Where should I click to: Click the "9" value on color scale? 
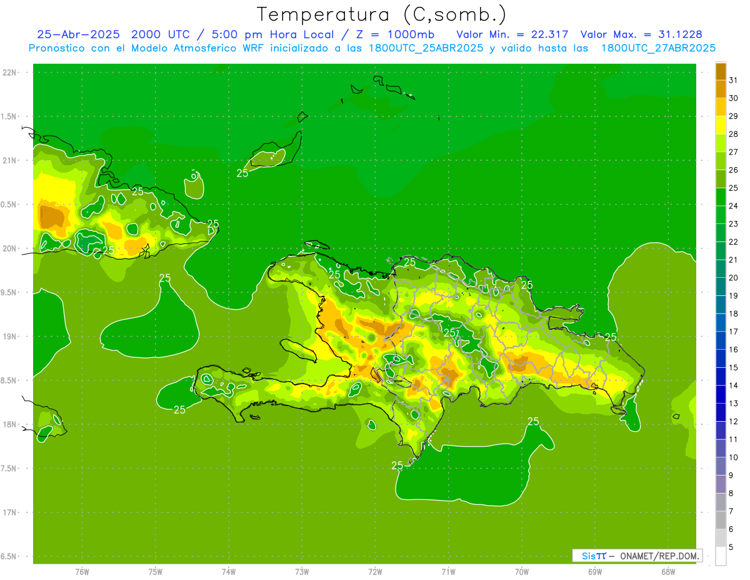click(731, 476)
